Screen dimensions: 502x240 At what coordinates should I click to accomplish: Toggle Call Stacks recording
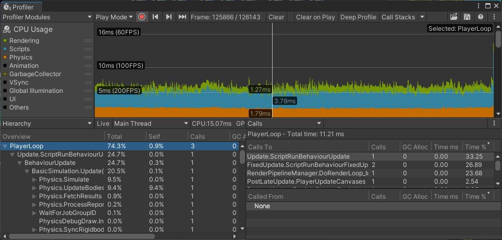pyautogui.click(x=398, y=17)
